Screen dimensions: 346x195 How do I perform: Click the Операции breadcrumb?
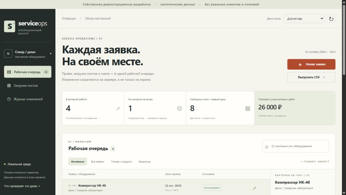tap(69, 19)
